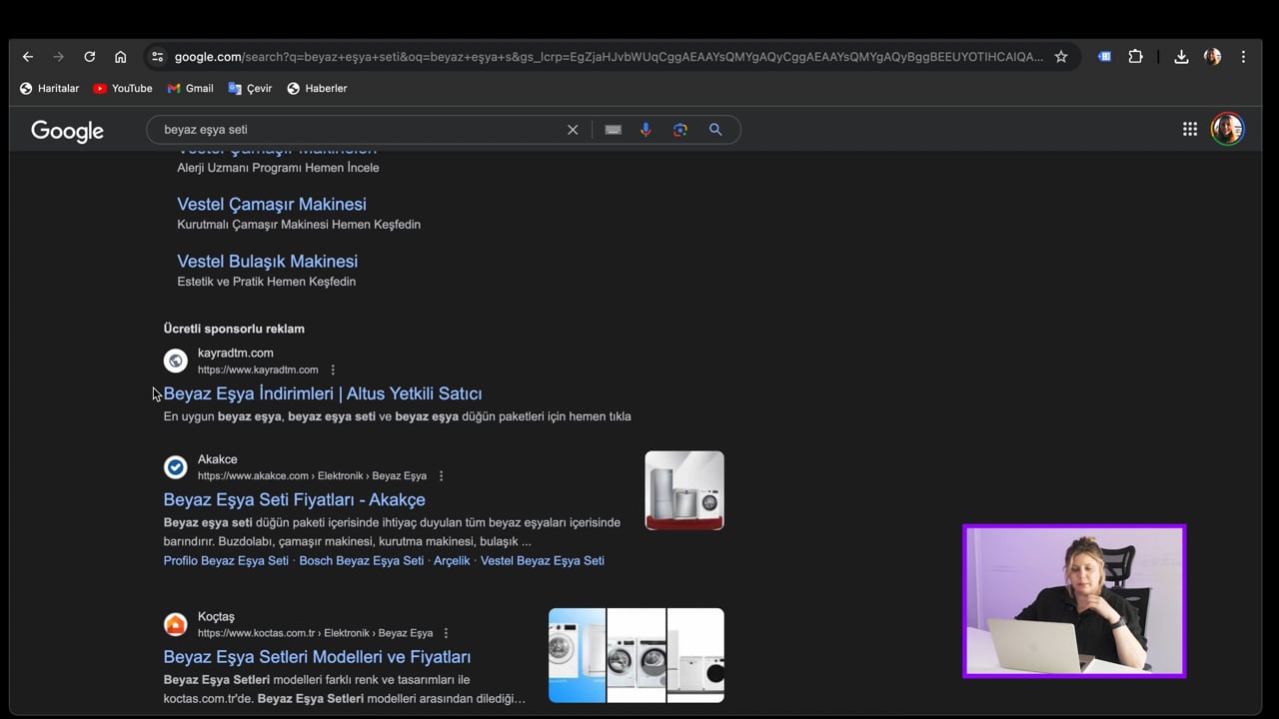Click the browser forward arrow
The width and height of the screenshot is (1279, 719).
pyautogui.click(x=58, y=57)
